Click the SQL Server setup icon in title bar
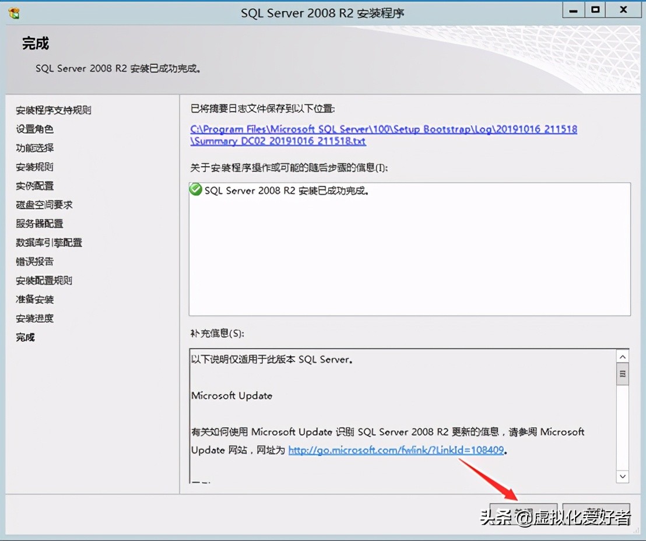The image size is (646, 541). tap(13, 13)
